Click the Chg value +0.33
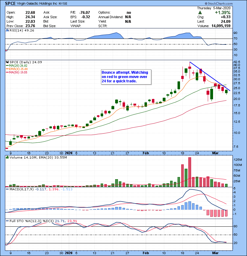This screenshot has width=247, height=256. point(226,17)
